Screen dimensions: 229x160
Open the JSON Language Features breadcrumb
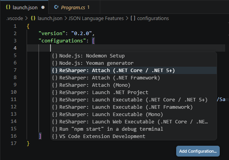pos(96,19)
